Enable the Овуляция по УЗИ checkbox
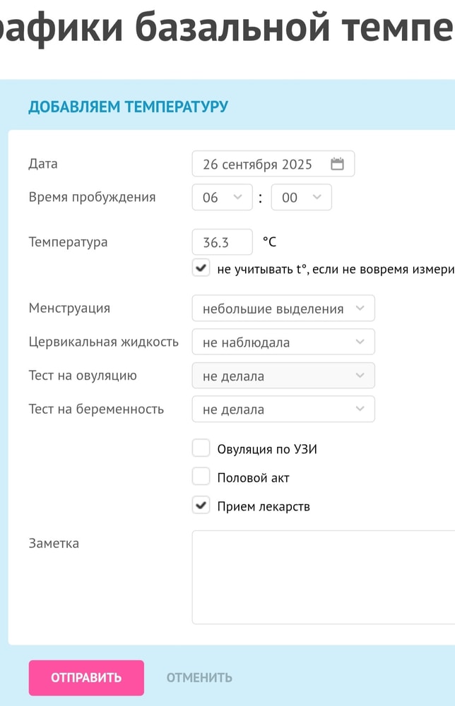This screenshot has width=455, height=706. [x=201, y=448]
